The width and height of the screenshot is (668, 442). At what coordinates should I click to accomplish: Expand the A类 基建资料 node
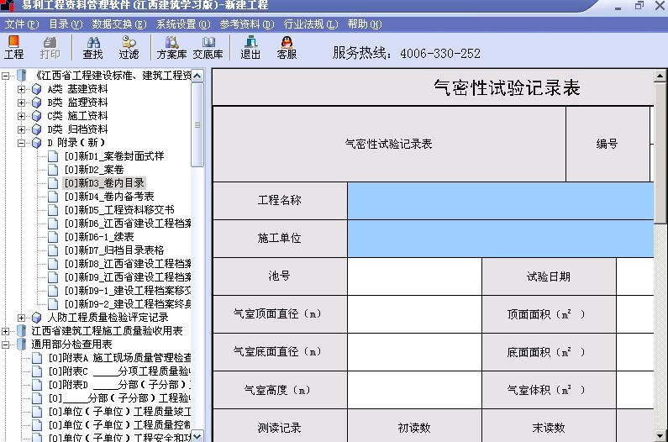[22, 89]
